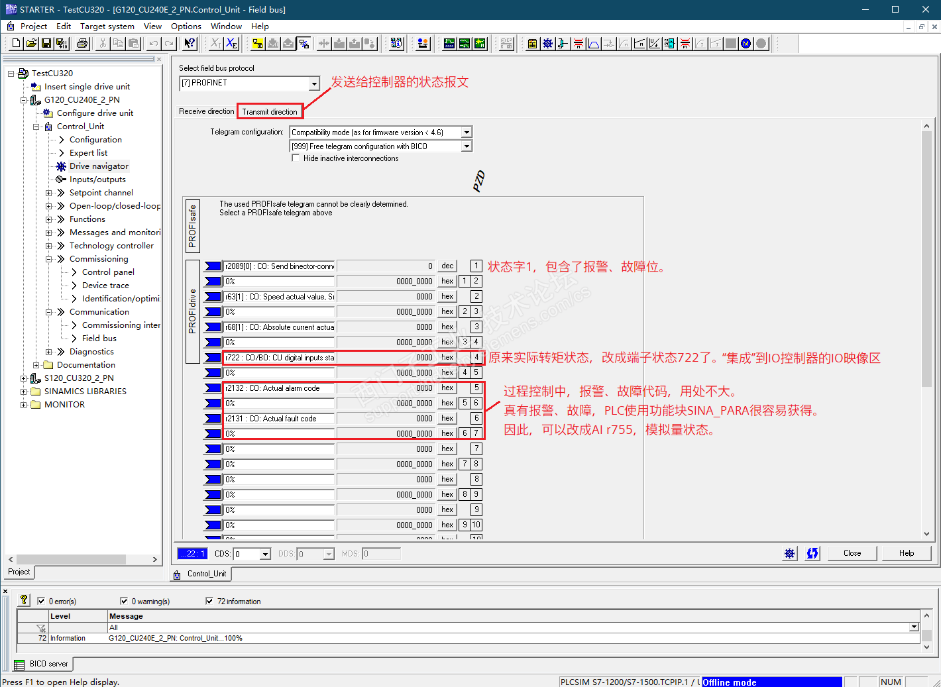
Task: Click the blue BICO arrow for r2132 alarm code
Action: pos(213,388)
